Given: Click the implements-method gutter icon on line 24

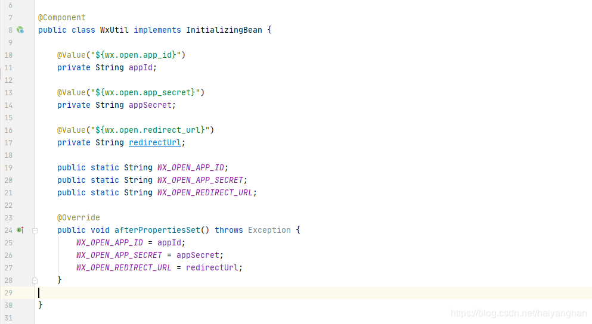Looking at the screenshot, I should 20,230.
